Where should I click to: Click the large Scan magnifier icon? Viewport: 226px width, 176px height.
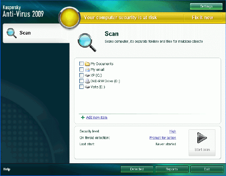tap(87, 43)
